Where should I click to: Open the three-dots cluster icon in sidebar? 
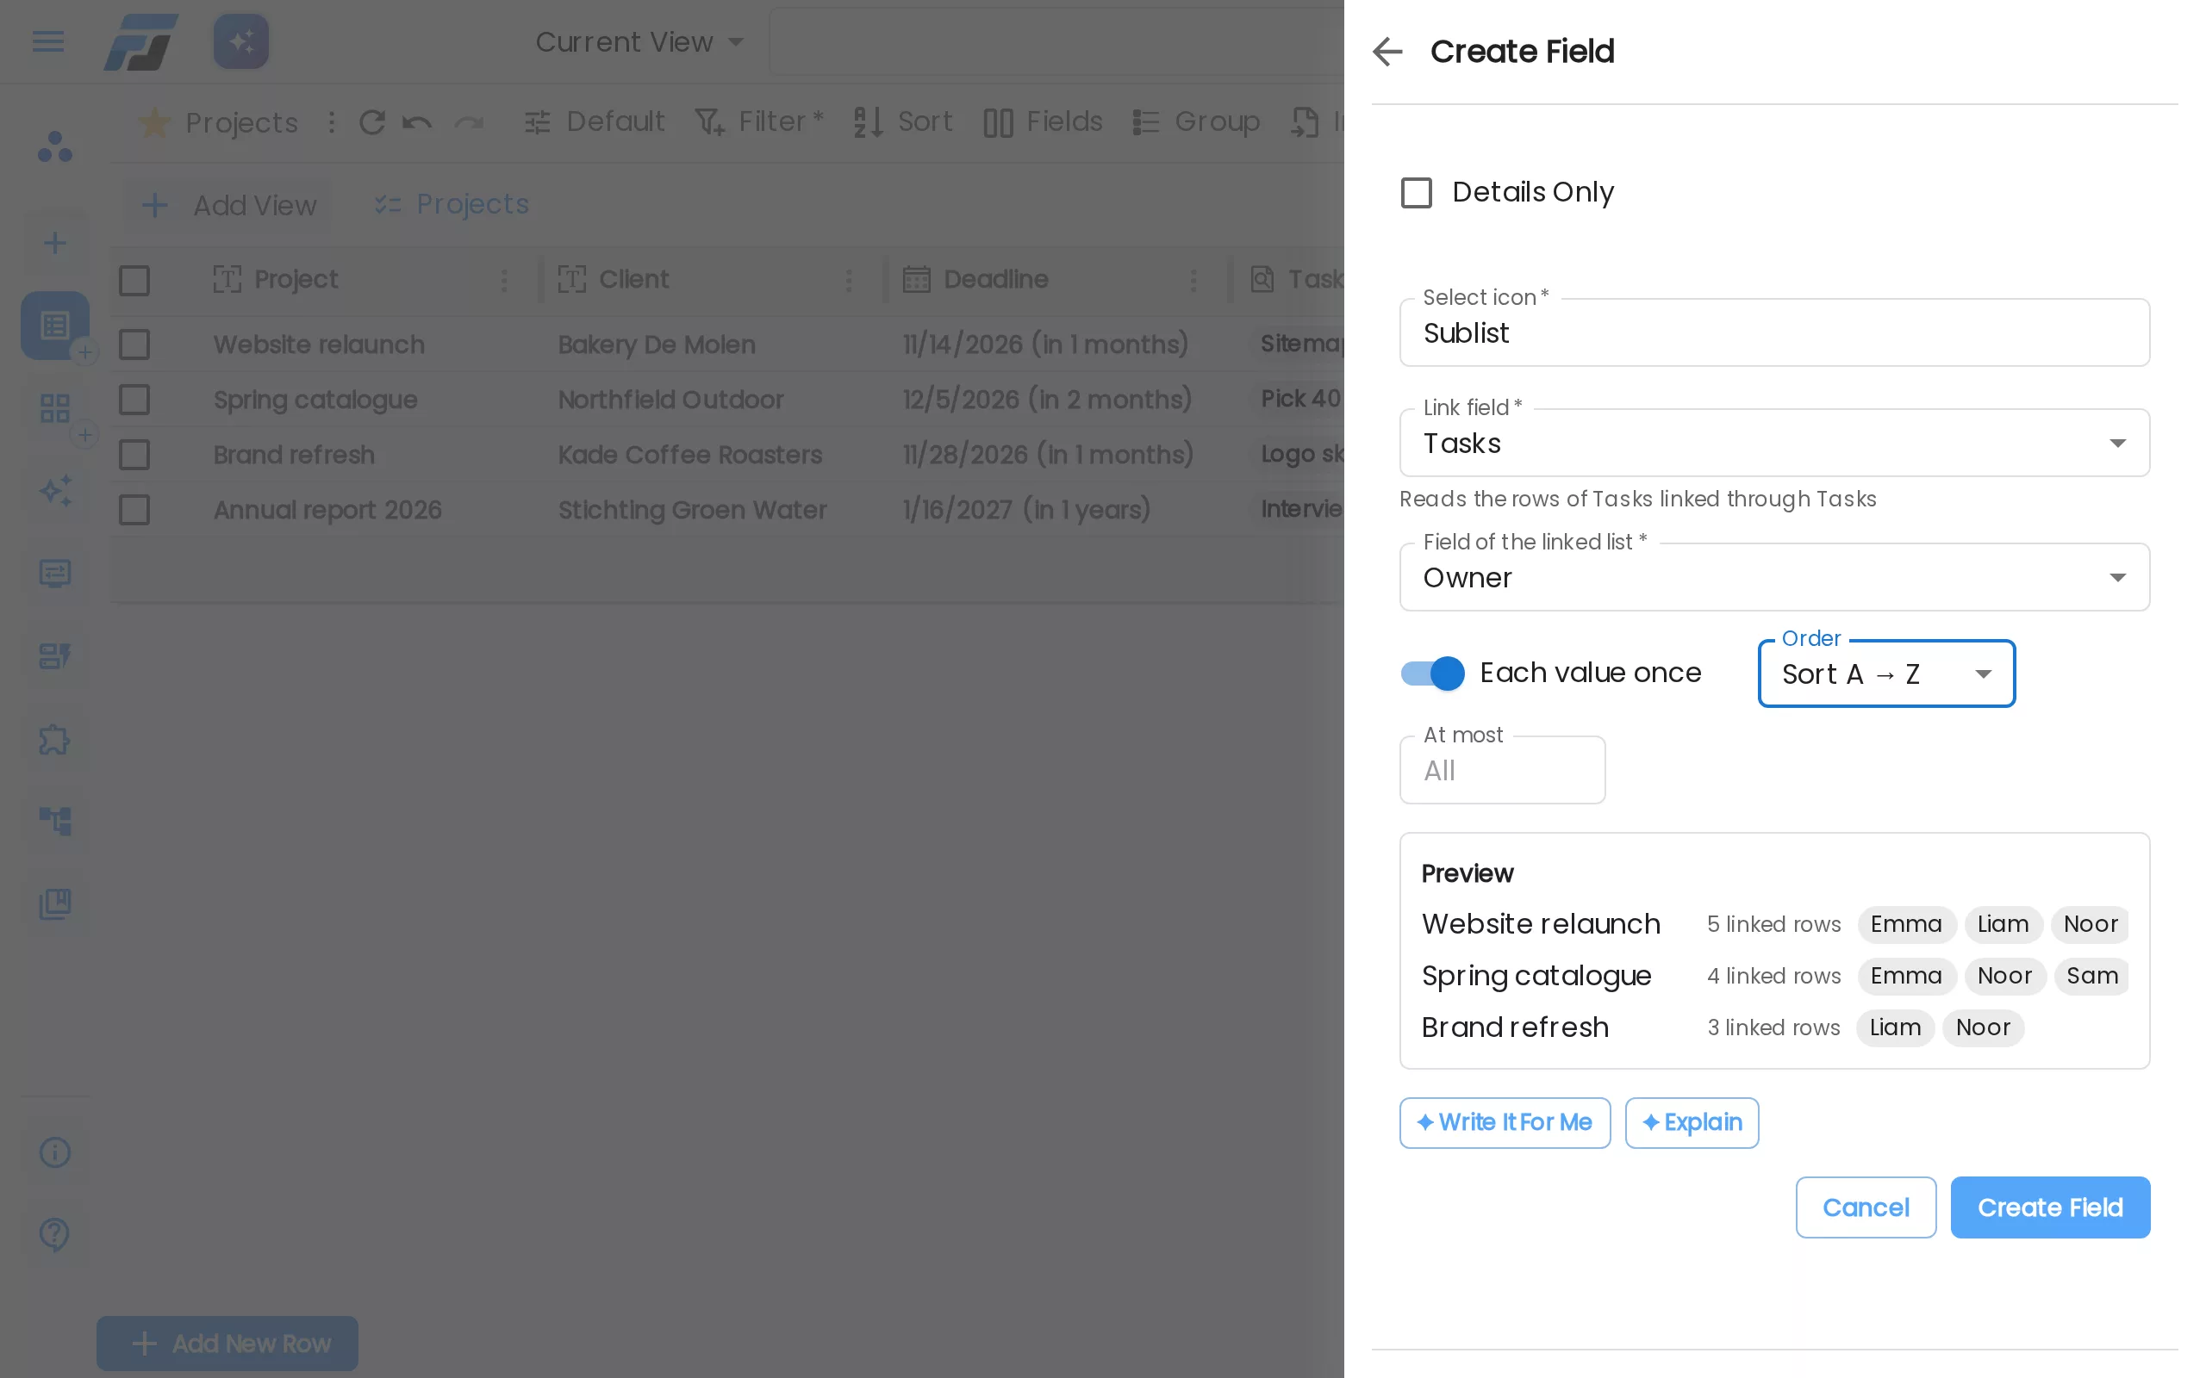pyautogui.click(x=54, y=146)
